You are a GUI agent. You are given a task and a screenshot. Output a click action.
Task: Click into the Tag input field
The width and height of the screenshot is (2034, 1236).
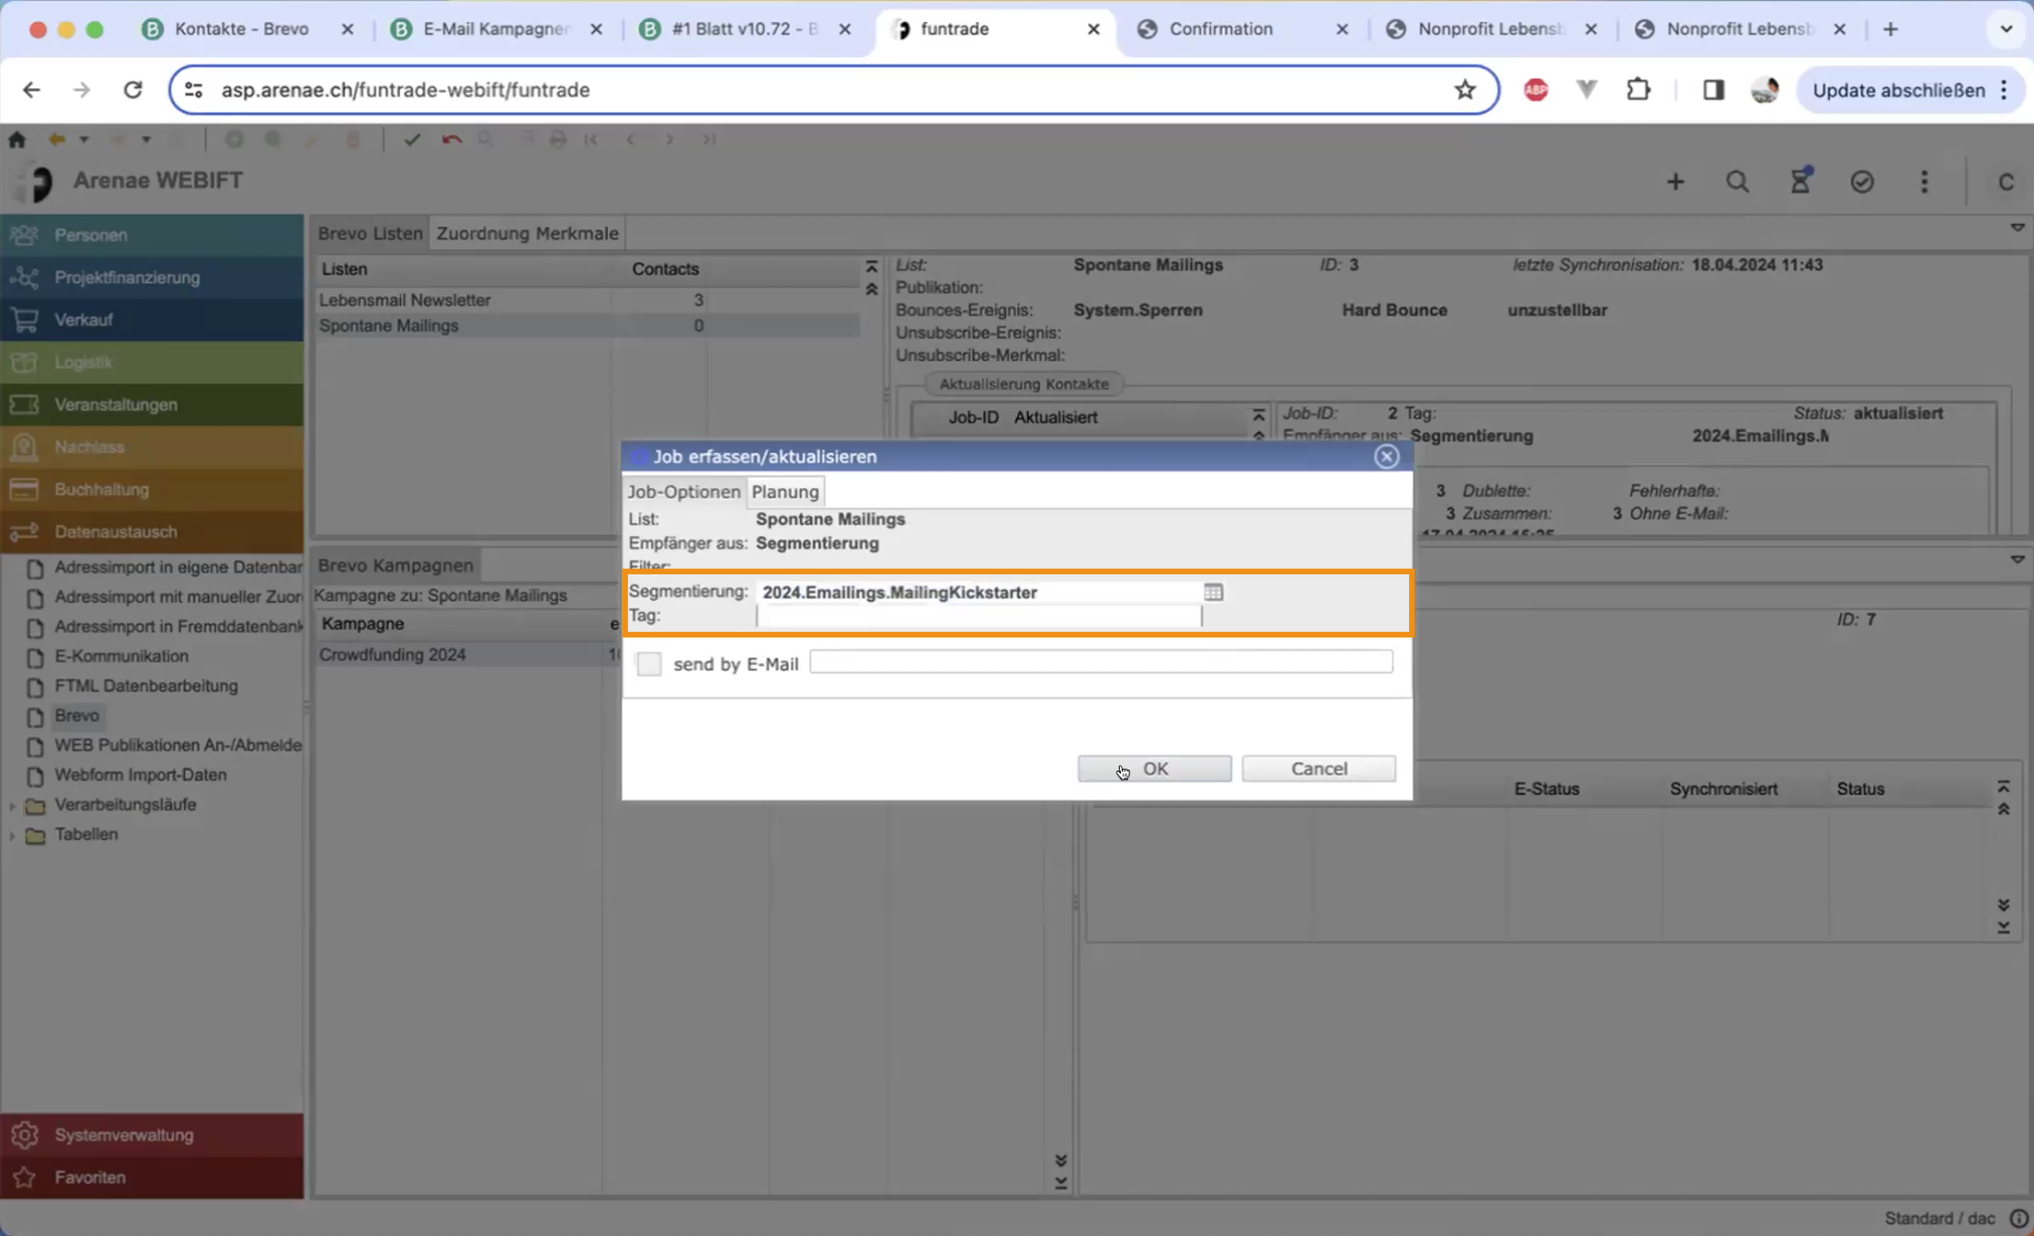pos(977,617)
